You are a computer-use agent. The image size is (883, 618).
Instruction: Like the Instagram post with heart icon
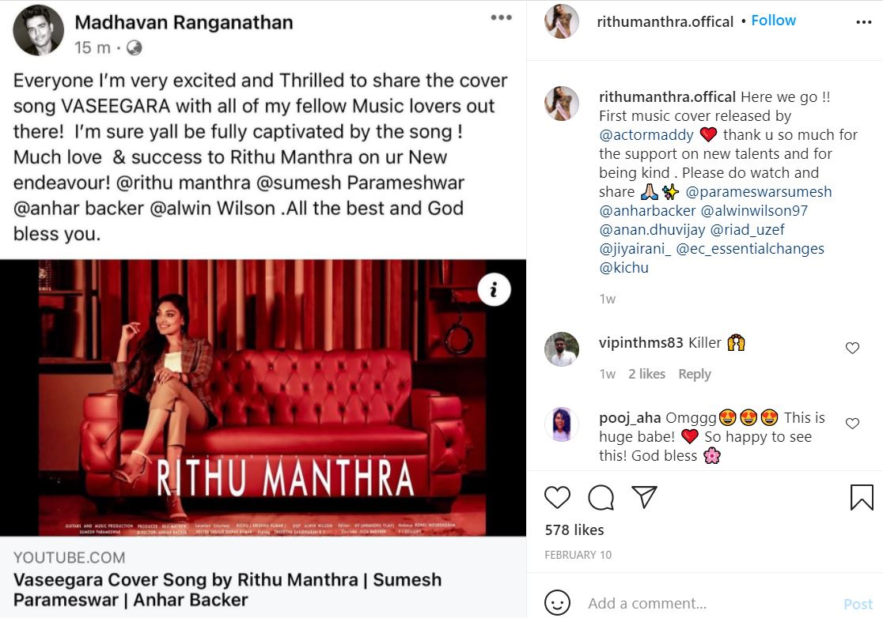click(x=557, y=497)
